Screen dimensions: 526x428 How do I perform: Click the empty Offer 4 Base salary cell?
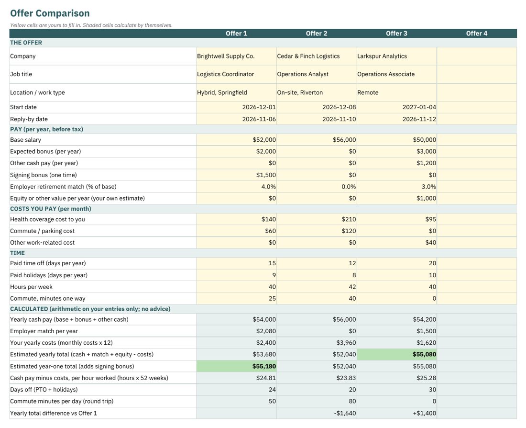(x=477, y=140)
